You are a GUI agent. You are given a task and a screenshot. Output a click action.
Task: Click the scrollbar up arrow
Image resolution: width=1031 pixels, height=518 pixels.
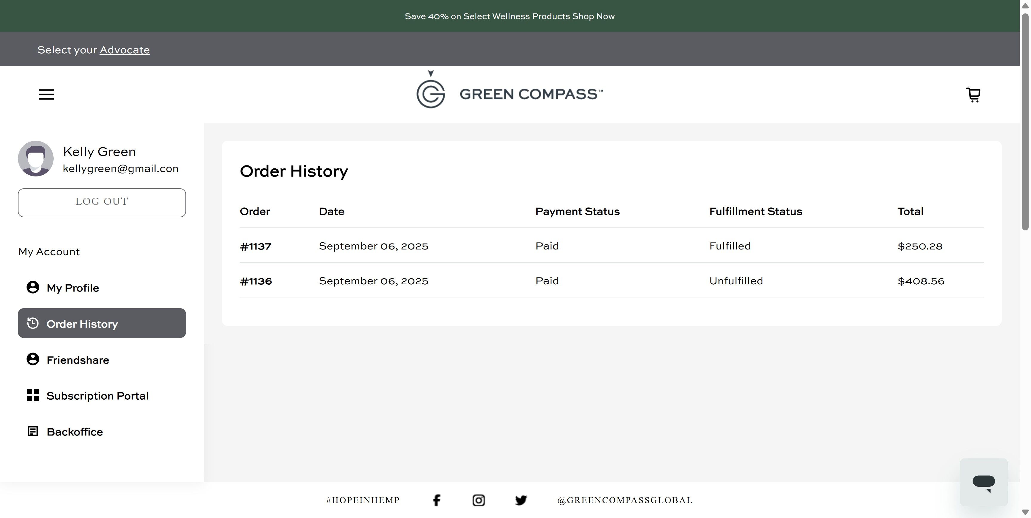tap(1025, 6)
